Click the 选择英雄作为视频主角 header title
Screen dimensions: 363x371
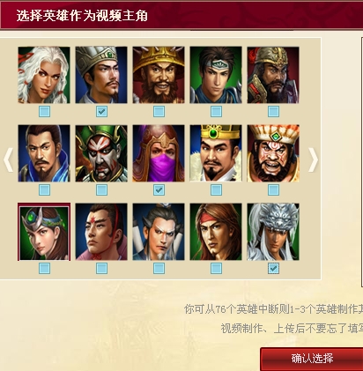pos(82,16)
